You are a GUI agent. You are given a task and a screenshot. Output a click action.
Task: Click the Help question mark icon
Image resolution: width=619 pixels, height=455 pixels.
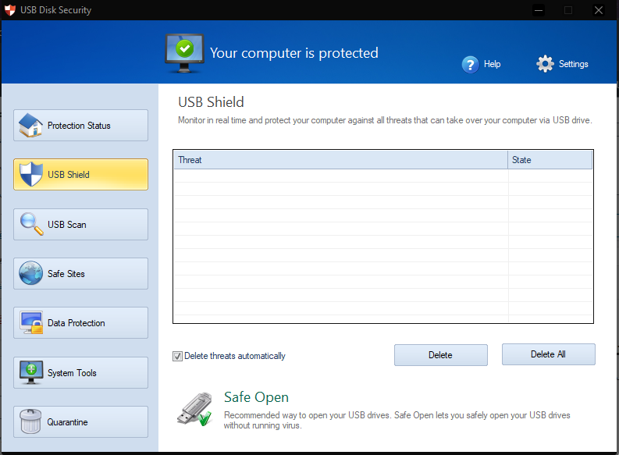pyautogui.click(x=470, y=64)
